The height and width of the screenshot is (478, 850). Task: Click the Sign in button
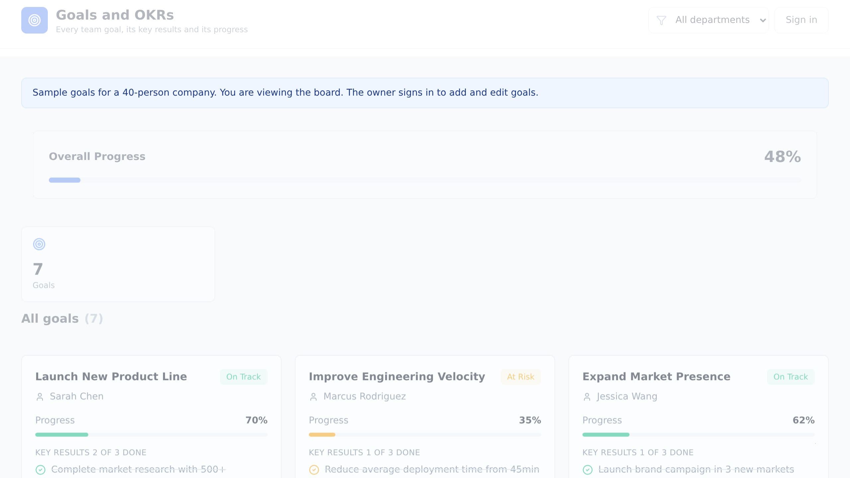tap(801, 20)
